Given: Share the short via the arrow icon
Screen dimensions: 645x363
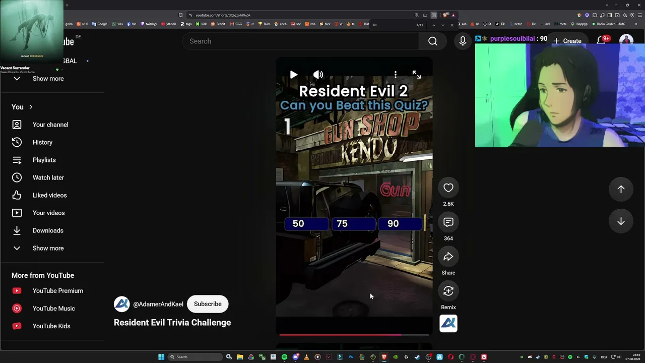Looking at the screenshot, I should pos(448,257).
